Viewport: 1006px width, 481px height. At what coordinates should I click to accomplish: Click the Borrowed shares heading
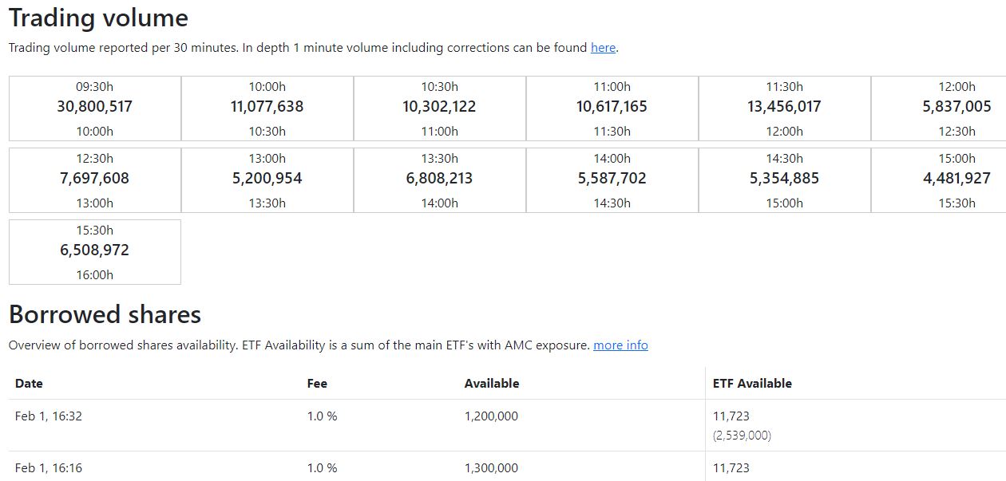click(x=104, y=314)
